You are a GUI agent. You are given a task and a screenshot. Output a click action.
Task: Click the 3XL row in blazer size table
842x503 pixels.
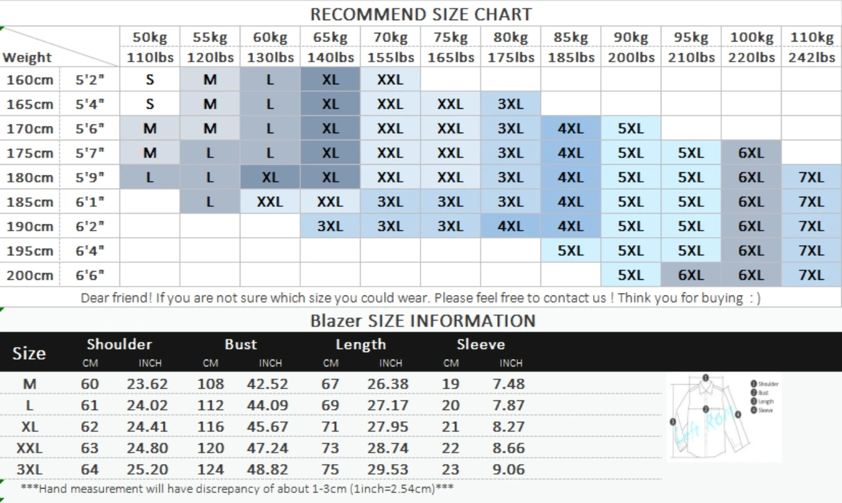click(330, 470)
